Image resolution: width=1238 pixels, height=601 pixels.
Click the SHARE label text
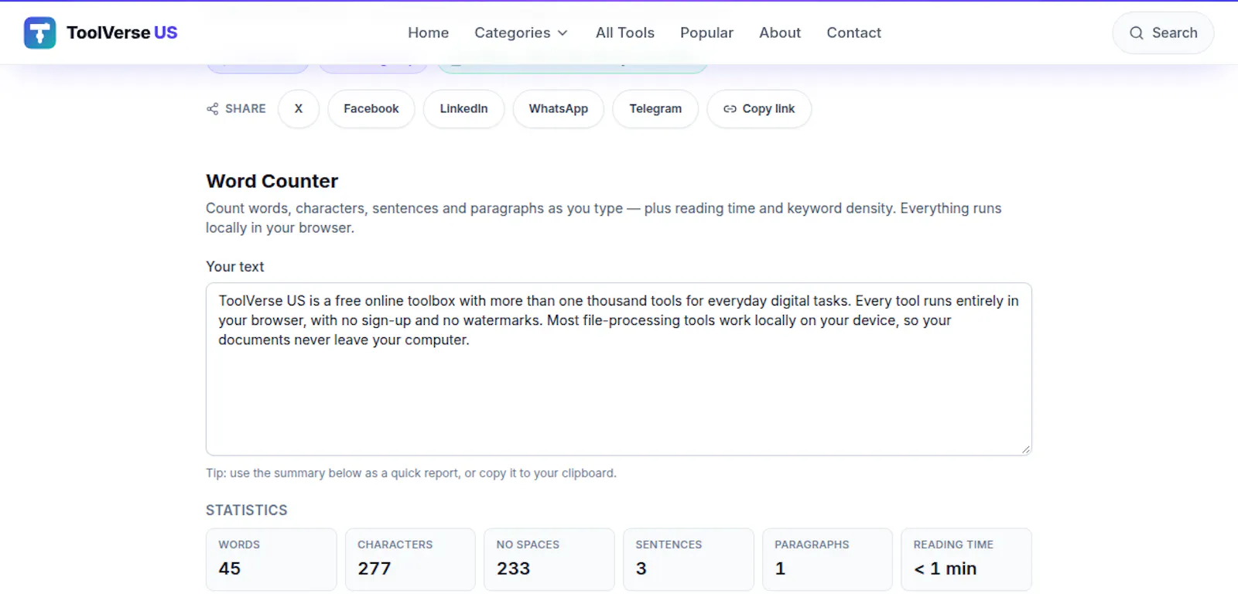point(245,109)
